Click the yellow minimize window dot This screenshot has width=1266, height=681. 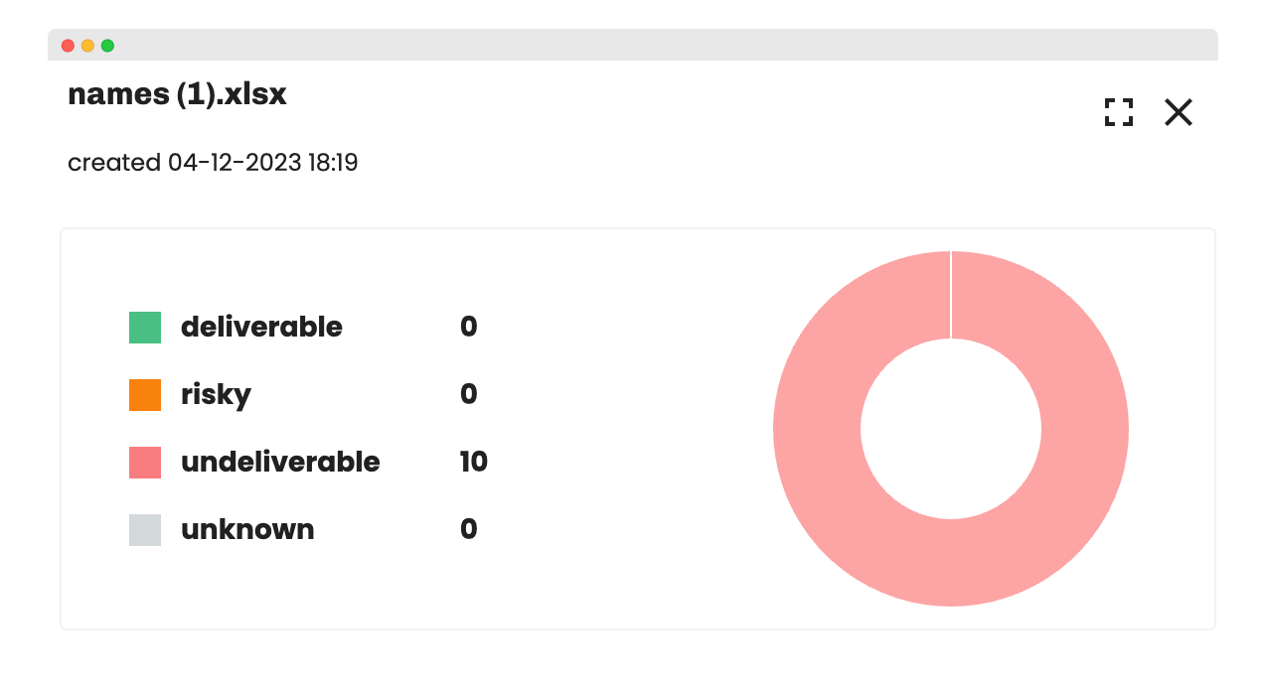click(x=87, y=46)
